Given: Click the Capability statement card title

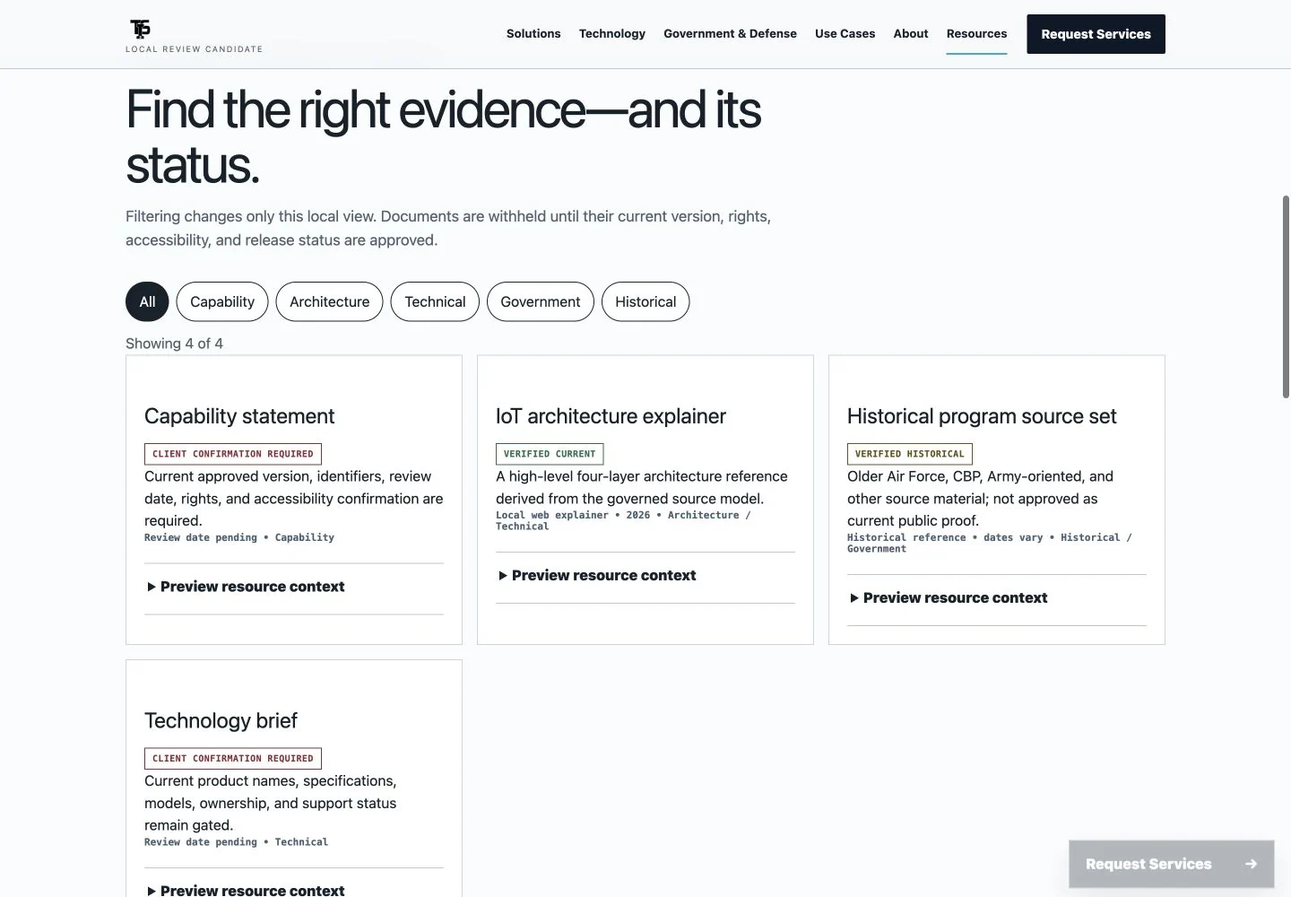Looking at the screenshot, I should click(239, 416).
